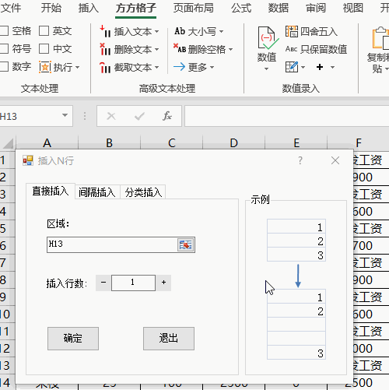Viewport: 389px width, 390px height.
Task: Click the 确定 button
Action: (73, 339)
